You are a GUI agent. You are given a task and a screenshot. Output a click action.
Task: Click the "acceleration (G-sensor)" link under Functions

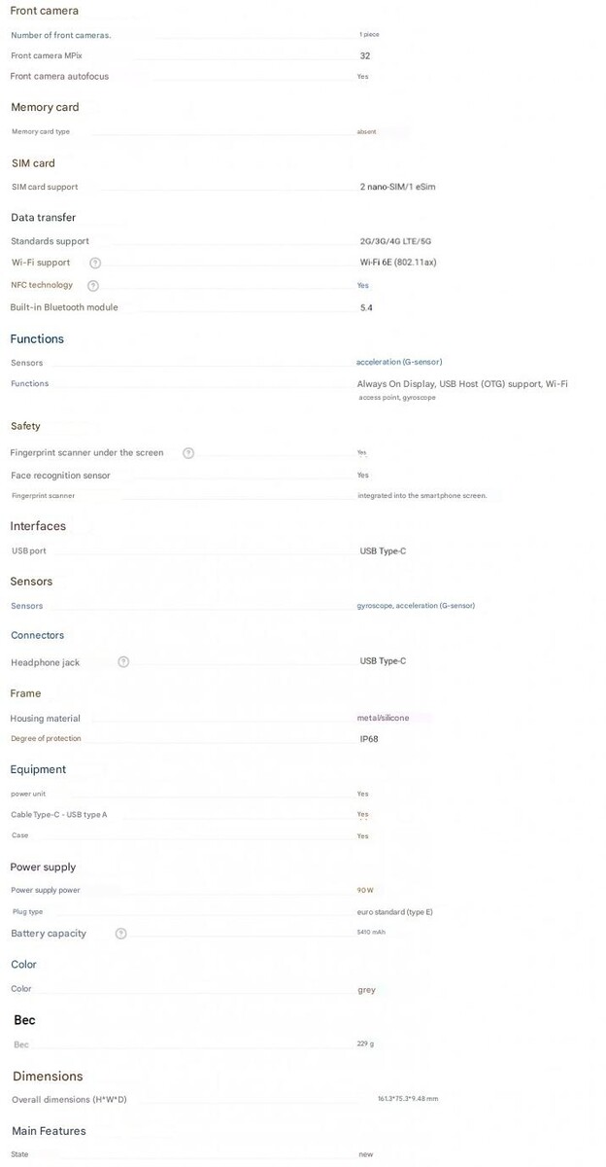coord(399,363)
